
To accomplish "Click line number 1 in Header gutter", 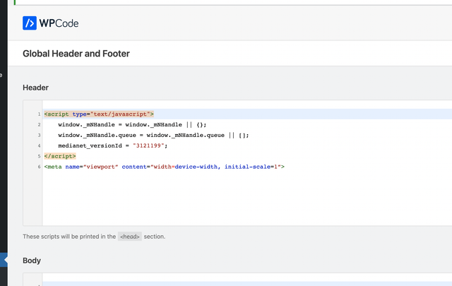I will click(x=40, y=114).
